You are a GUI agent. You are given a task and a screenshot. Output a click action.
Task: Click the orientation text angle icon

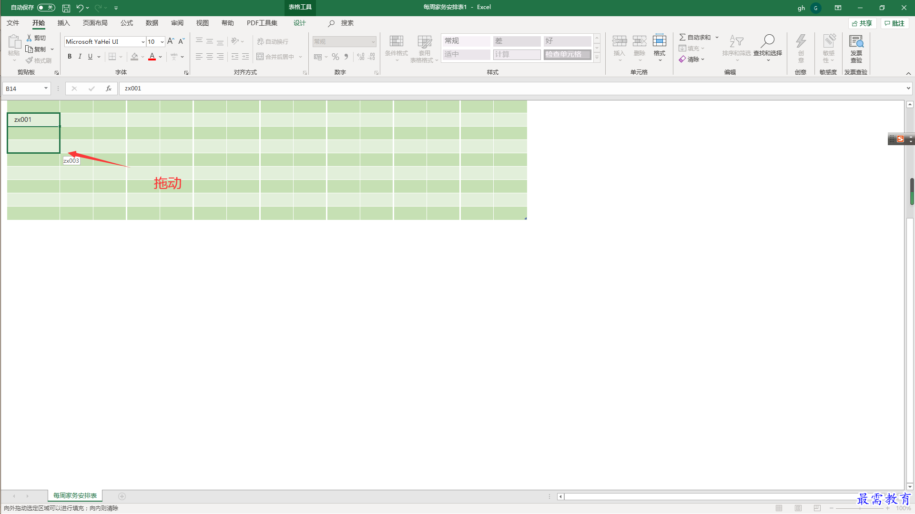coord(235,41)
